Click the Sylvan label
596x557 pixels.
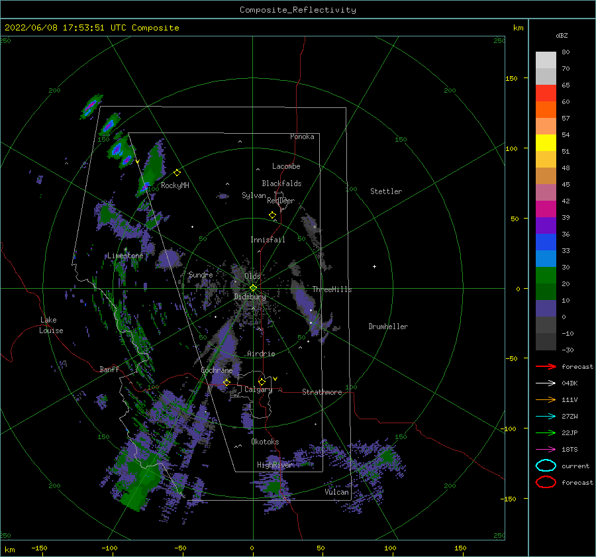pos(254,195)
